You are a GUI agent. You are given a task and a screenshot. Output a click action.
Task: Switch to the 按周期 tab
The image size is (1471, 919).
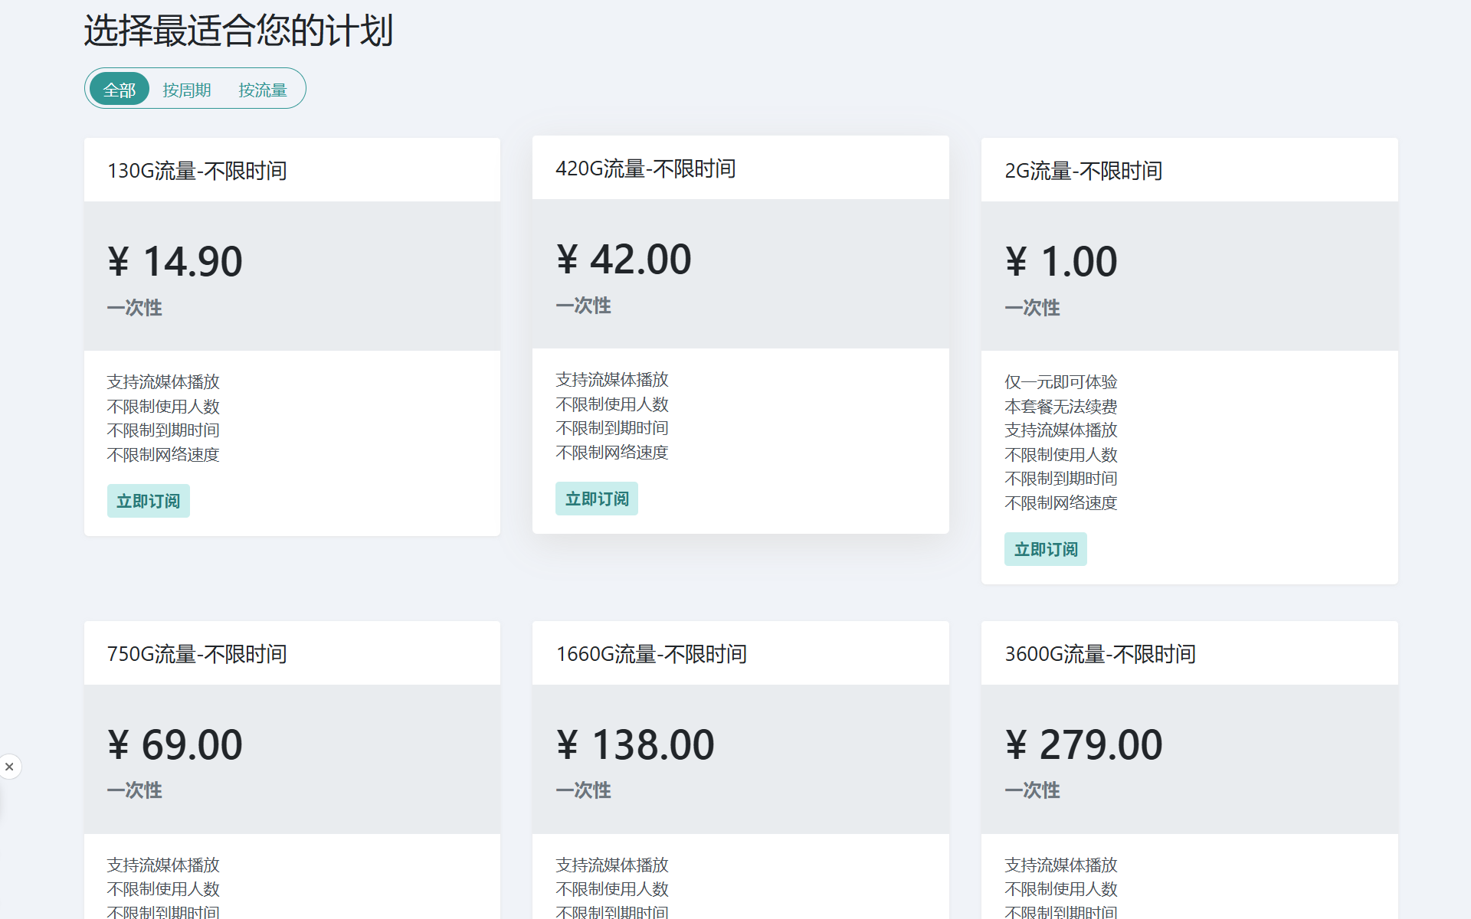coord(186,90)
